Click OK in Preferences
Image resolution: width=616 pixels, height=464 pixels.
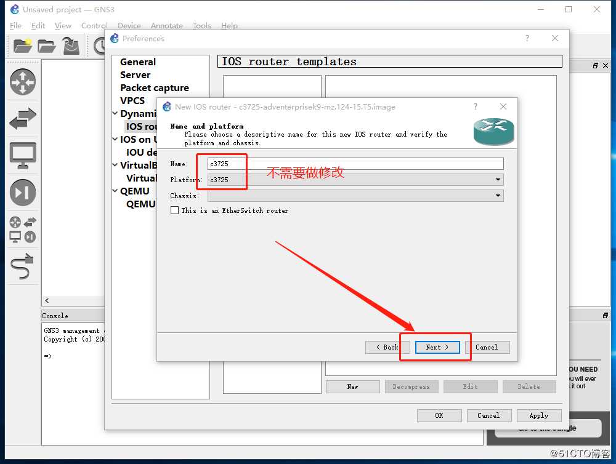coord(439,416)
